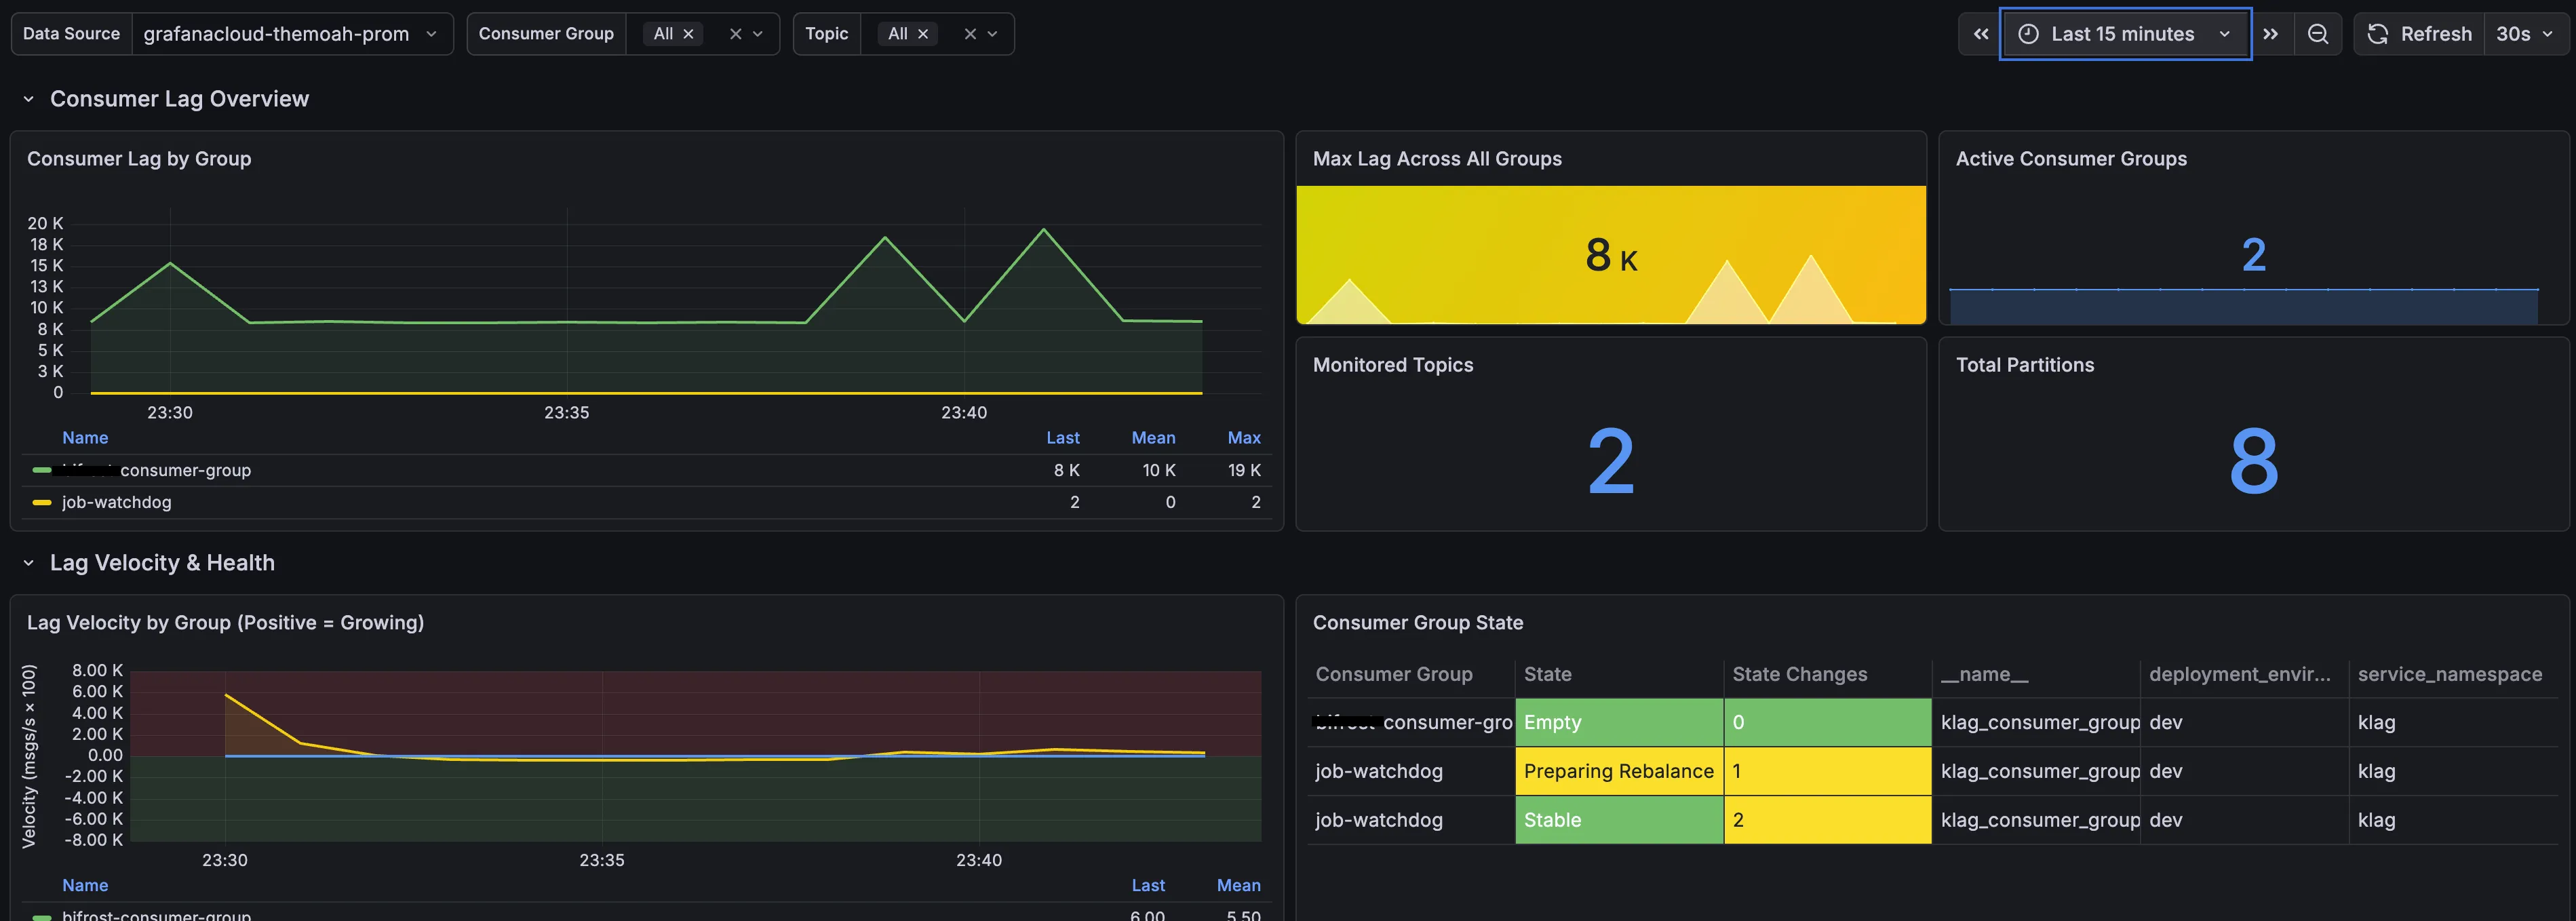Toggle the green consumer-group series in lag legend

pos(156,470)
